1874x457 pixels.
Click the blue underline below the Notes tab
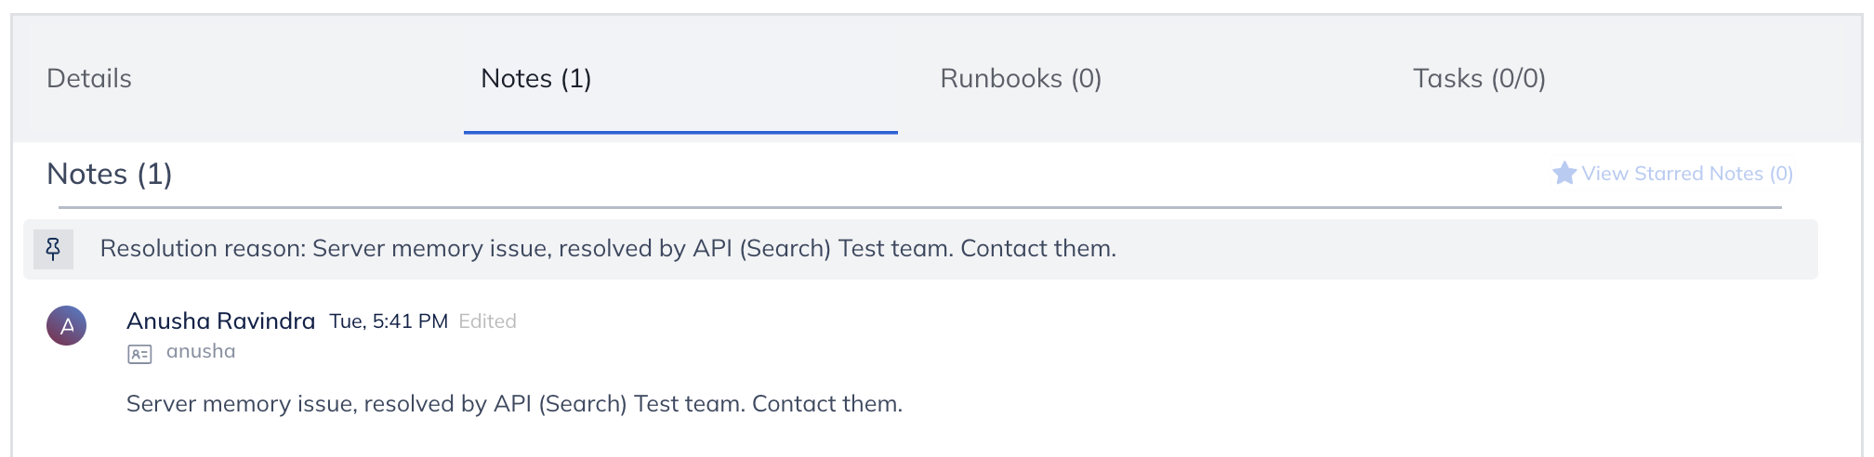point(680,133)
